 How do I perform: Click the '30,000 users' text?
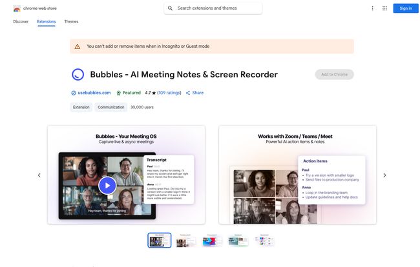coord(142,107)
